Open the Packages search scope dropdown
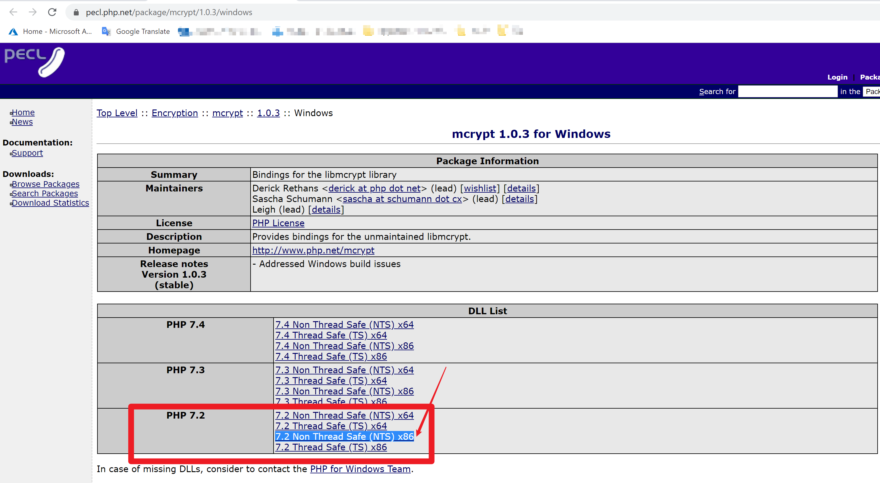Screen dimensions: 880x483 point(871,91)
